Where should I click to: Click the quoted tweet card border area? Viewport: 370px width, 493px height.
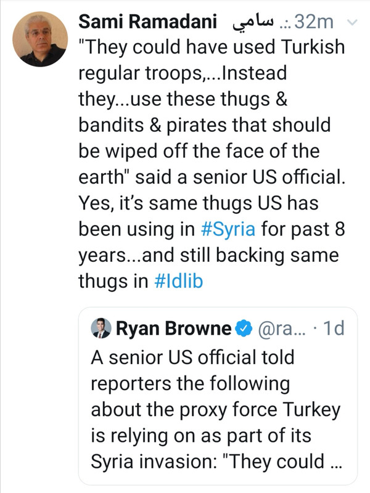click(218, 396)
